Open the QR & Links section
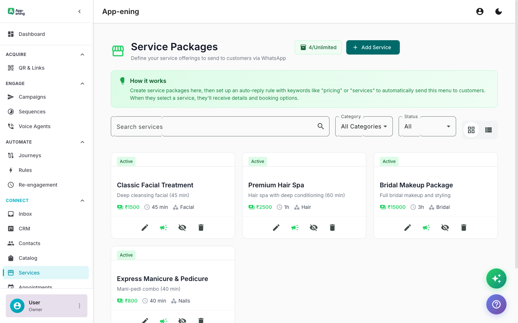This screenshot has width=518, height=323. point(32,68)
